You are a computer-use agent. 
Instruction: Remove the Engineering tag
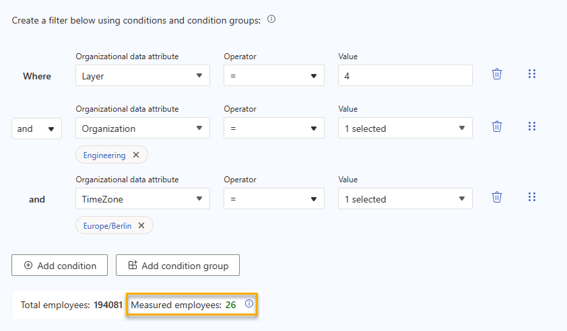(x=136, y=155)
